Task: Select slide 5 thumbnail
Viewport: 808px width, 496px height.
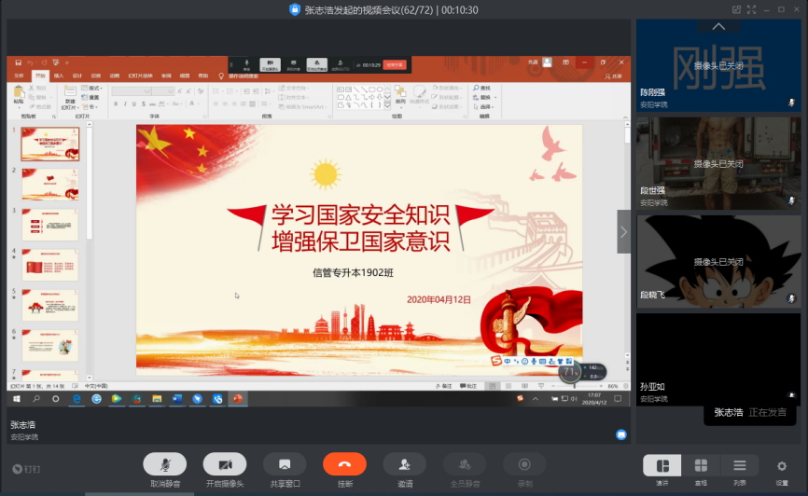Action: (50, 306)
